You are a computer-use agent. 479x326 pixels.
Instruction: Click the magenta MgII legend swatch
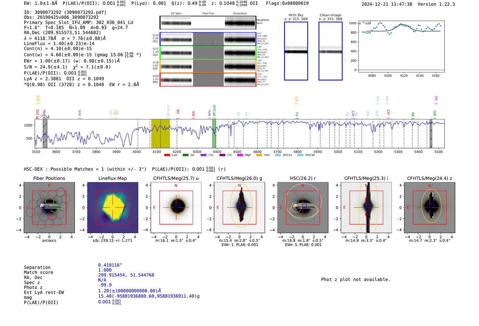(x=240, y=155)
